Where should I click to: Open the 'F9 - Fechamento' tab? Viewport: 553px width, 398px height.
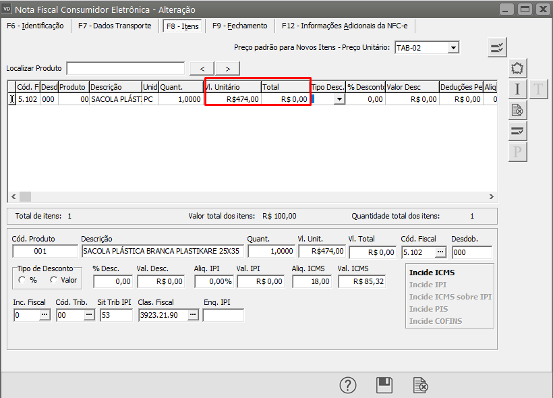[x=239, y=26]
